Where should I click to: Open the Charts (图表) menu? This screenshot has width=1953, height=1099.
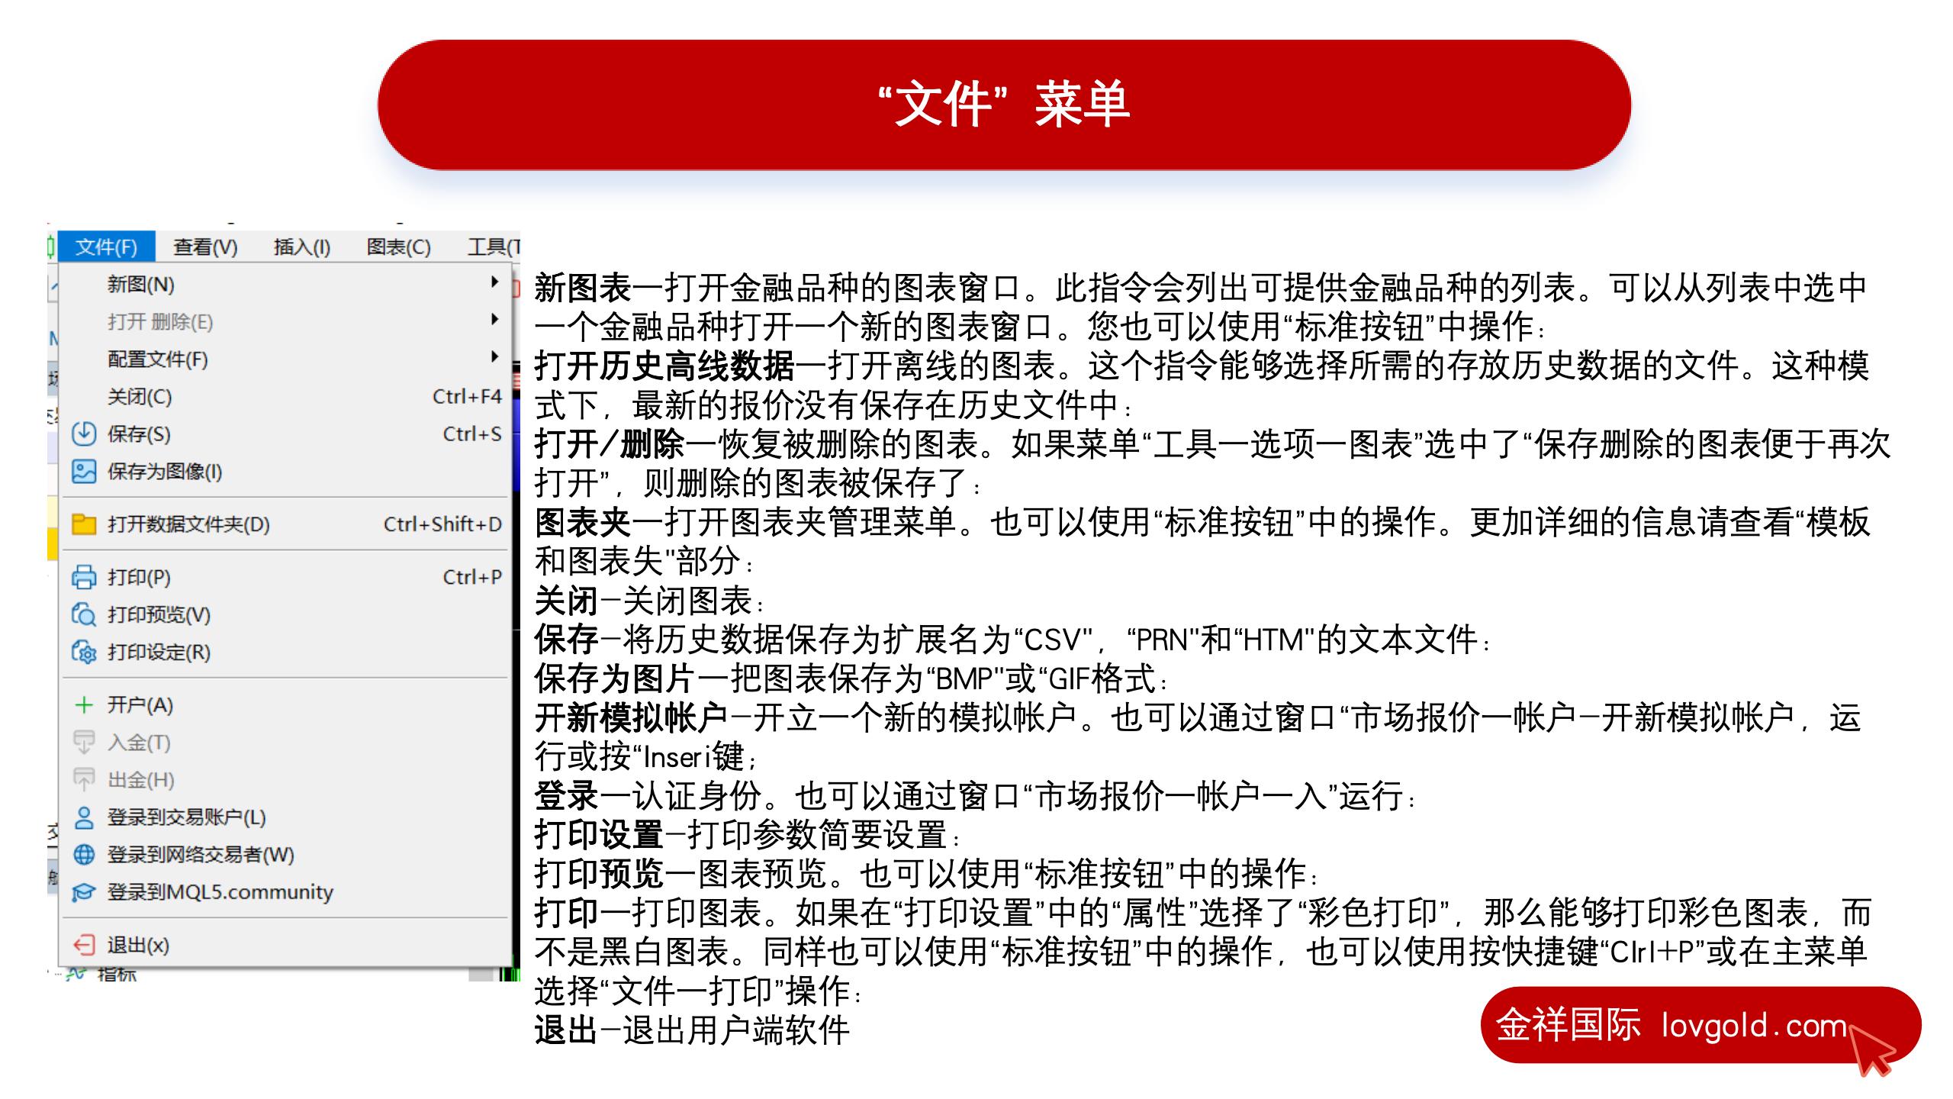pos(398,247)
